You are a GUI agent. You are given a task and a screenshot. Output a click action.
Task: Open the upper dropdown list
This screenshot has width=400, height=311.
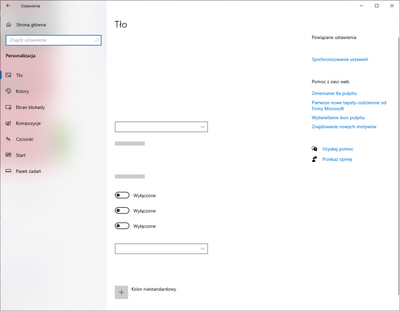161,127
